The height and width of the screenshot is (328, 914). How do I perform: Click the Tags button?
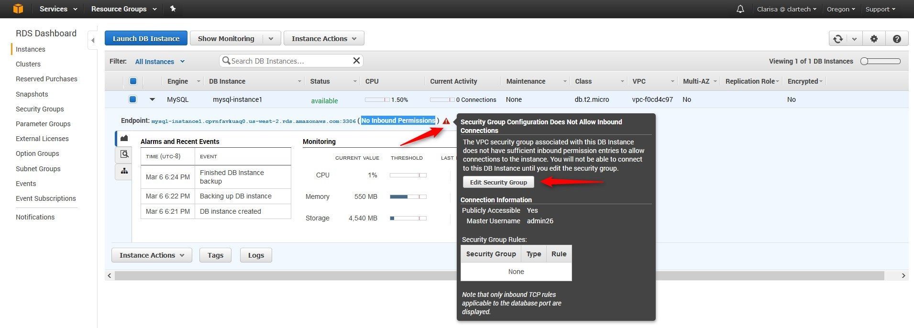click(215, 255)
